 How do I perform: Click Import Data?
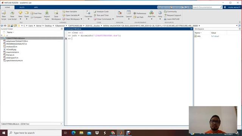click(x=47, y=15)
